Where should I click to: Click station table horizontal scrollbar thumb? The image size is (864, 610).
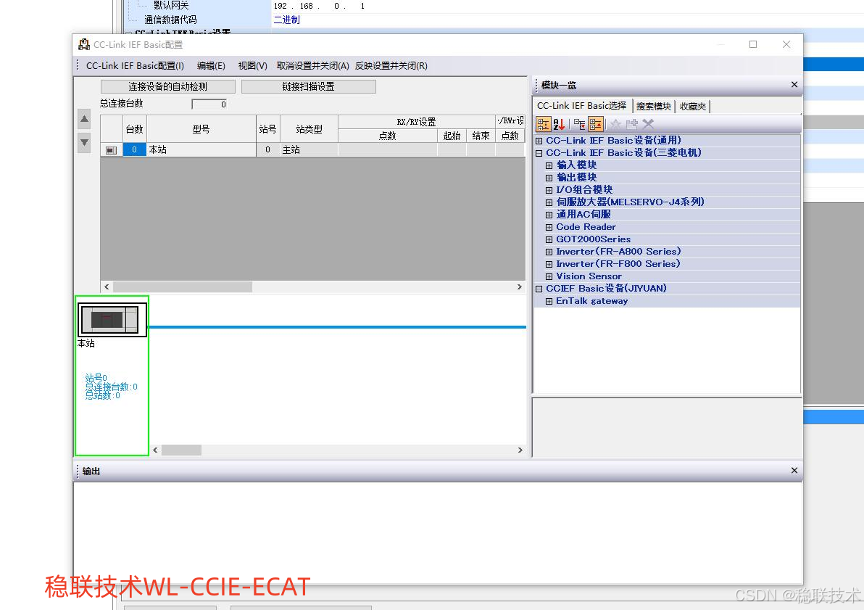click(183, 287)
